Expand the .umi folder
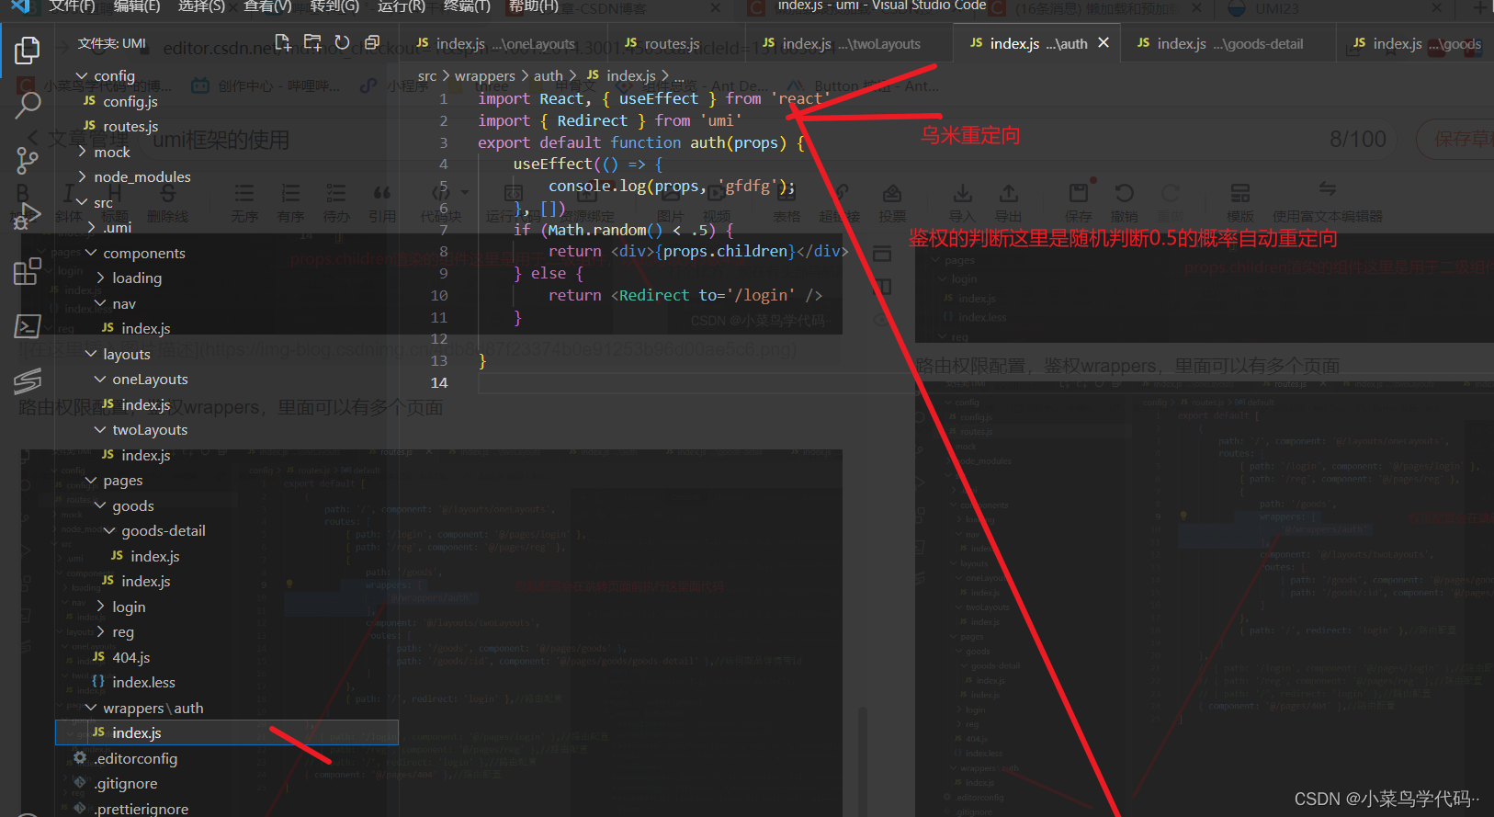 [117, 227]
